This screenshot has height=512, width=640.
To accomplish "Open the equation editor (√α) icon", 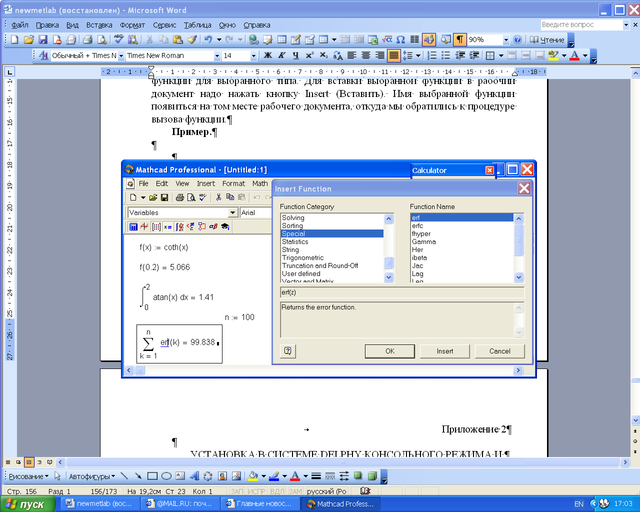I will point(387,39).
